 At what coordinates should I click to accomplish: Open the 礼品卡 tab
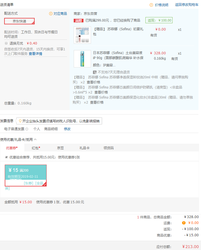point(85,148)
